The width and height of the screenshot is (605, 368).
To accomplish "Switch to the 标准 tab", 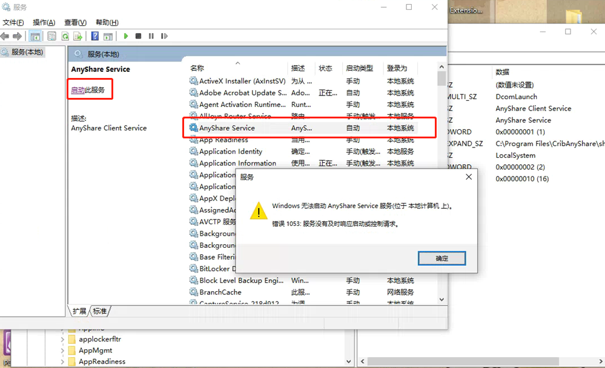I will click(100, 311).
